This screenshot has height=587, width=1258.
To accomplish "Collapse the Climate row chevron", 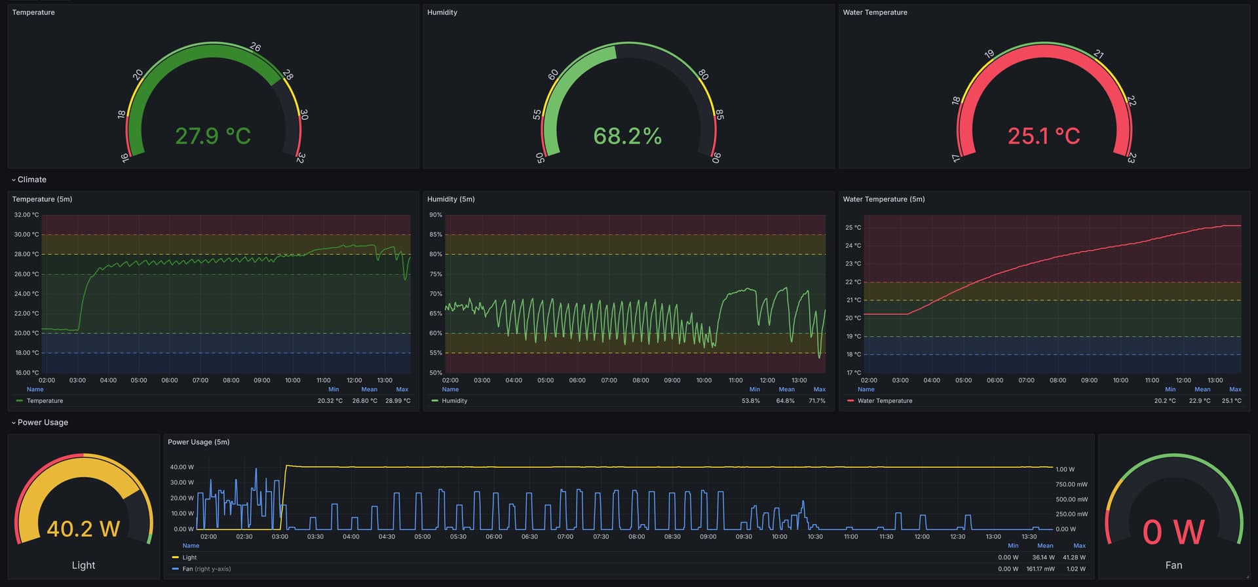I will [x=14, y=180].
